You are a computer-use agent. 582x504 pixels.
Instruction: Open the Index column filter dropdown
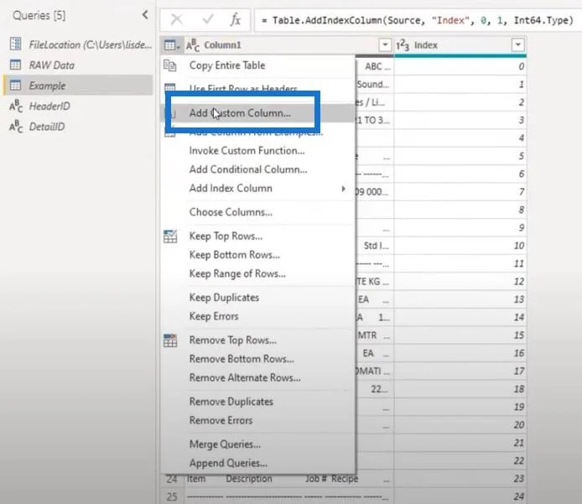517,45
